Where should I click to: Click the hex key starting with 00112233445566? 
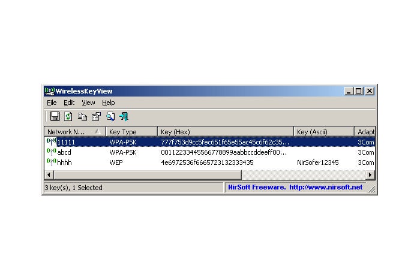(x=224, y=152)
